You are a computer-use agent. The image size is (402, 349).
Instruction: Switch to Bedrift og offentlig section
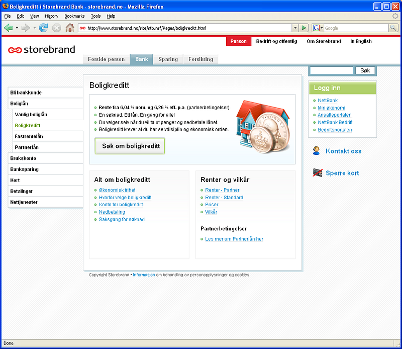click(x=276, y=41)
